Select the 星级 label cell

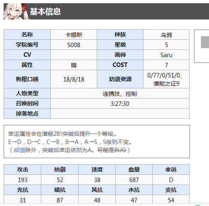coord(120,45)
